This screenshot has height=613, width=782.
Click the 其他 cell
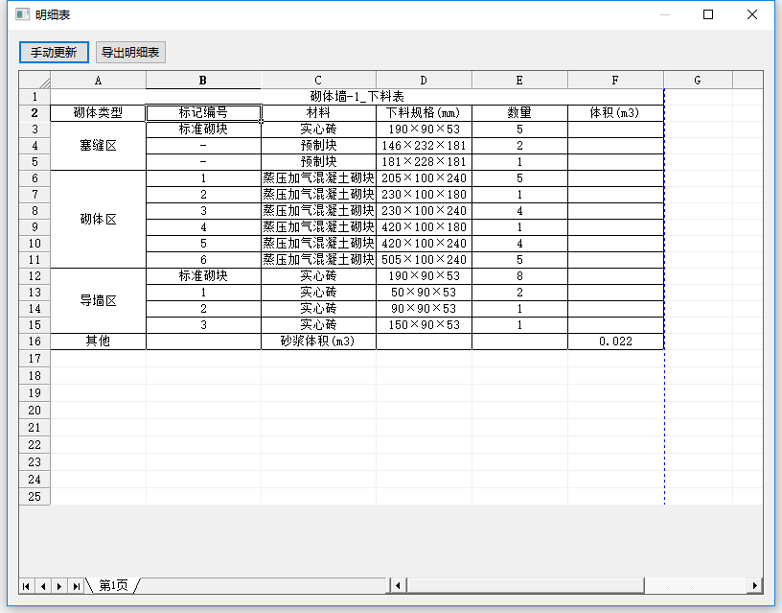pos(99,342)
